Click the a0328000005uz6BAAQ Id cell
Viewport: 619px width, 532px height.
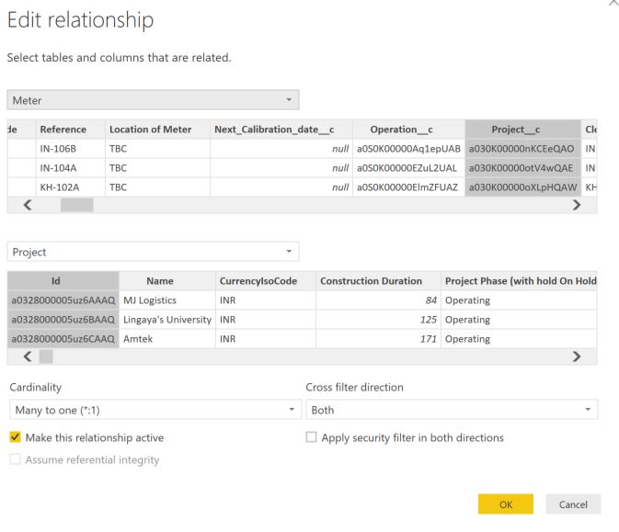[x=63, y=320]
